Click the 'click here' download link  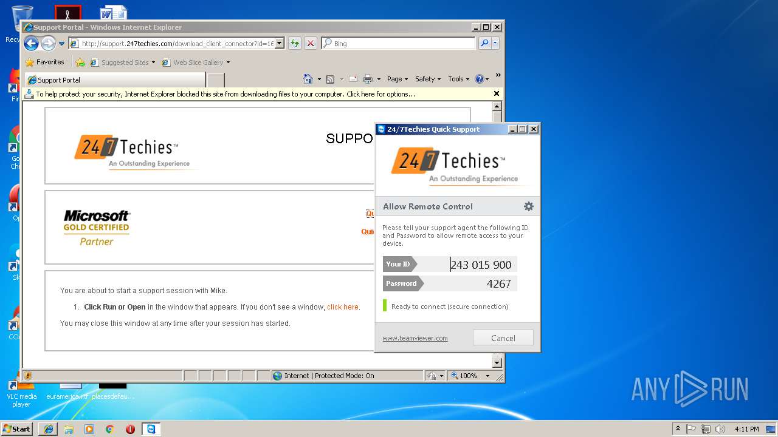pyautogui.click(x=343, y=307)
